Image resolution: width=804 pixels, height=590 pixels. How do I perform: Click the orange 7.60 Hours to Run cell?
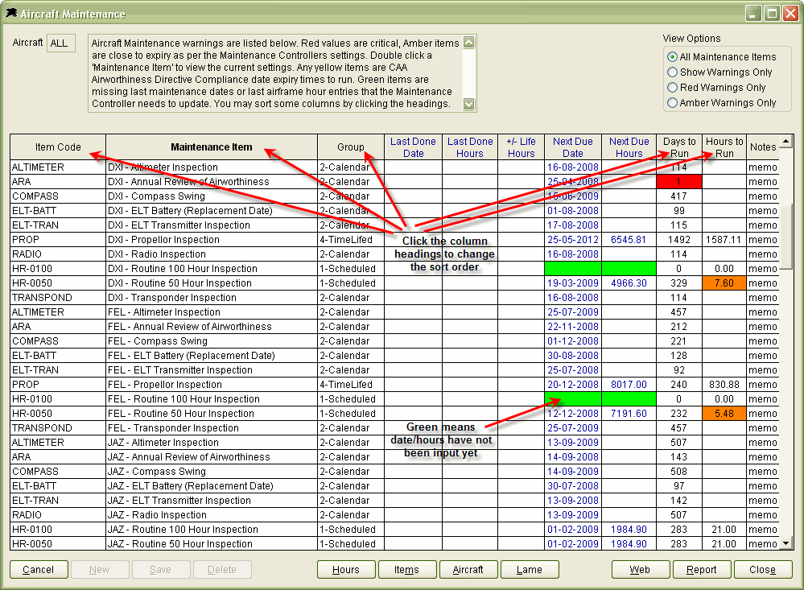pos(724,283)
